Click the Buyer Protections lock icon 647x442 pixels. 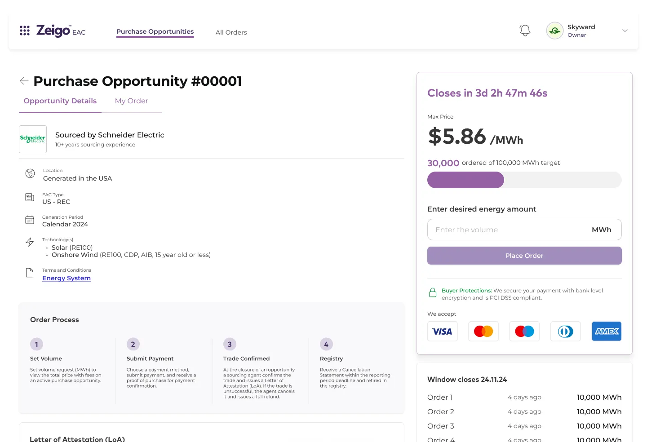[433, 293]
